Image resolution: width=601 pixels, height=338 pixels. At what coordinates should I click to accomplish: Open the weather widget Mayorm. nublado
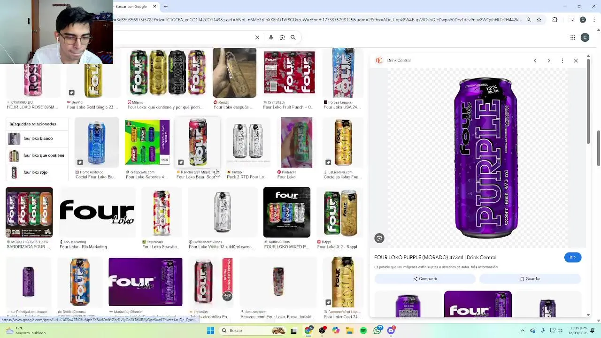click(25, 330)
